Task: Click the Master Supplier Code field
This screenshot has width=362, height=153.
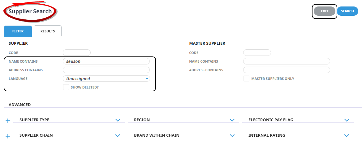Action: pos(257,53)
